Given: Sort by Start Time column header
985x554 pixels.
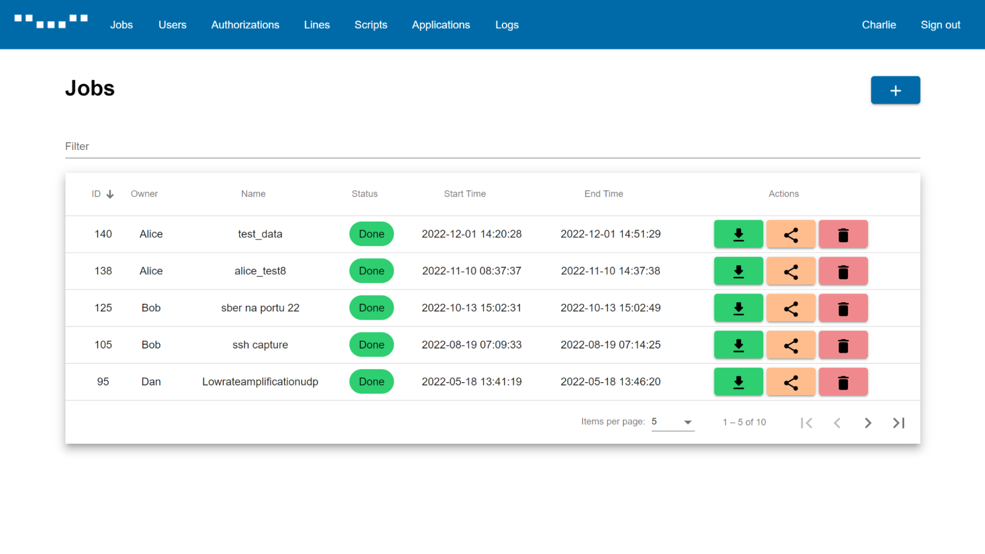Looking at the screenshot, I should tap(465, 194).
